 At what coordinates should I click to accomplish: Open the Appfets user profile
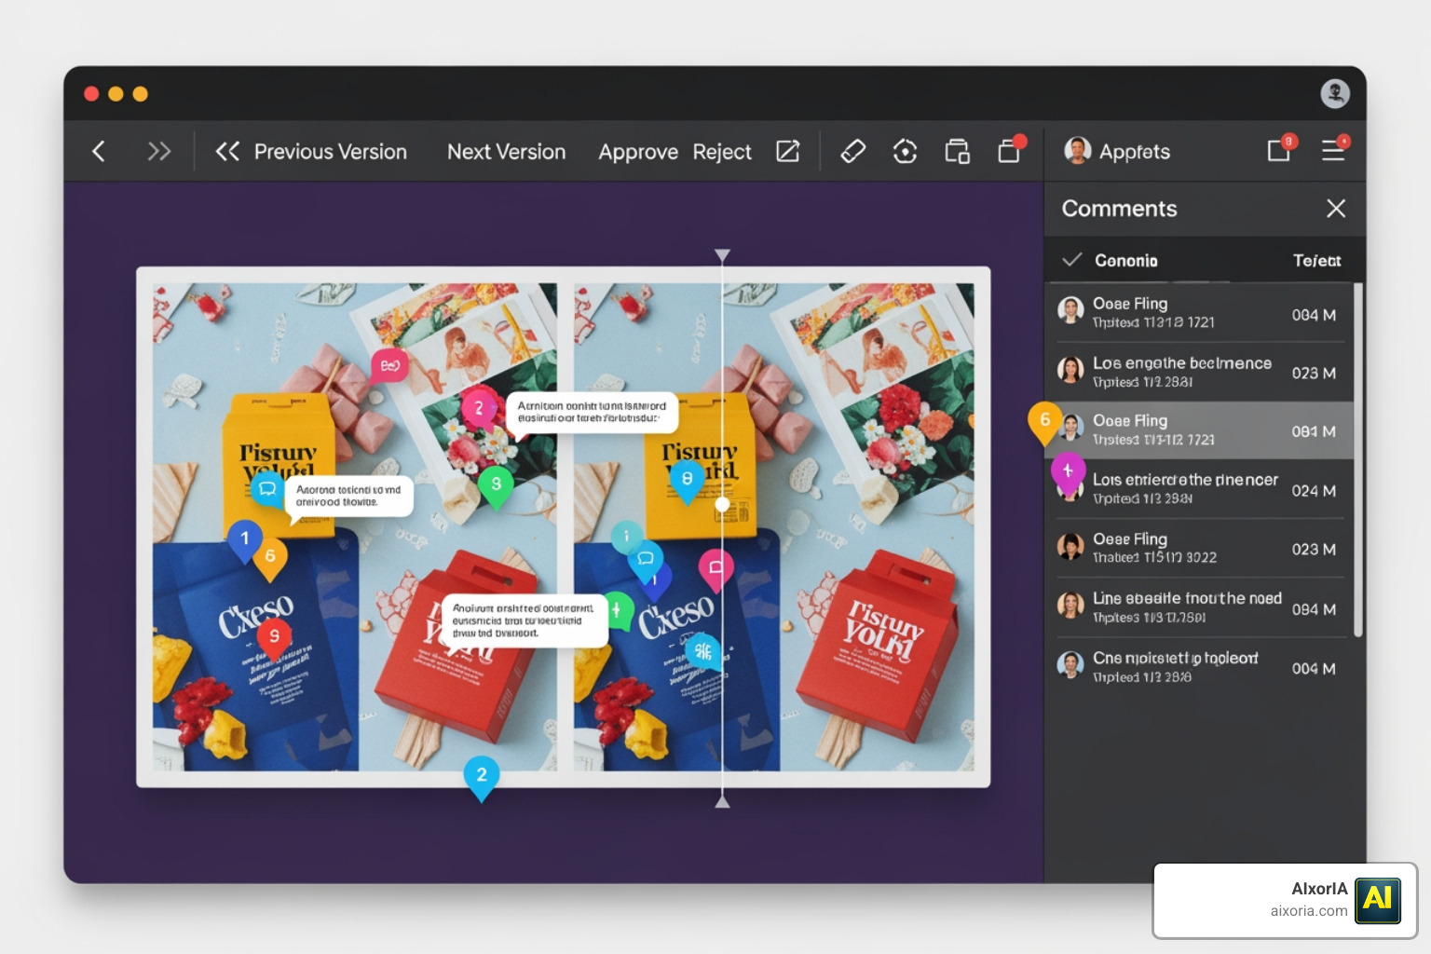coord(1117,151)
